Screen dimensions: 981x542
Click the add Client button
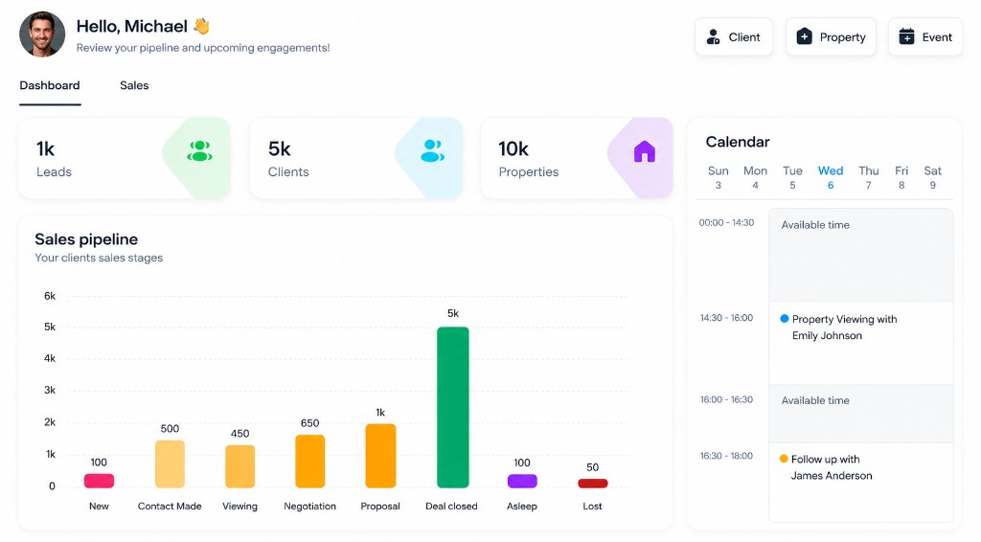(x=734, y=37)
